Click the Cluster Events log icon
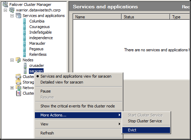Image resolution: width=191 pixels, height=140 pixels. pos(18,93)
